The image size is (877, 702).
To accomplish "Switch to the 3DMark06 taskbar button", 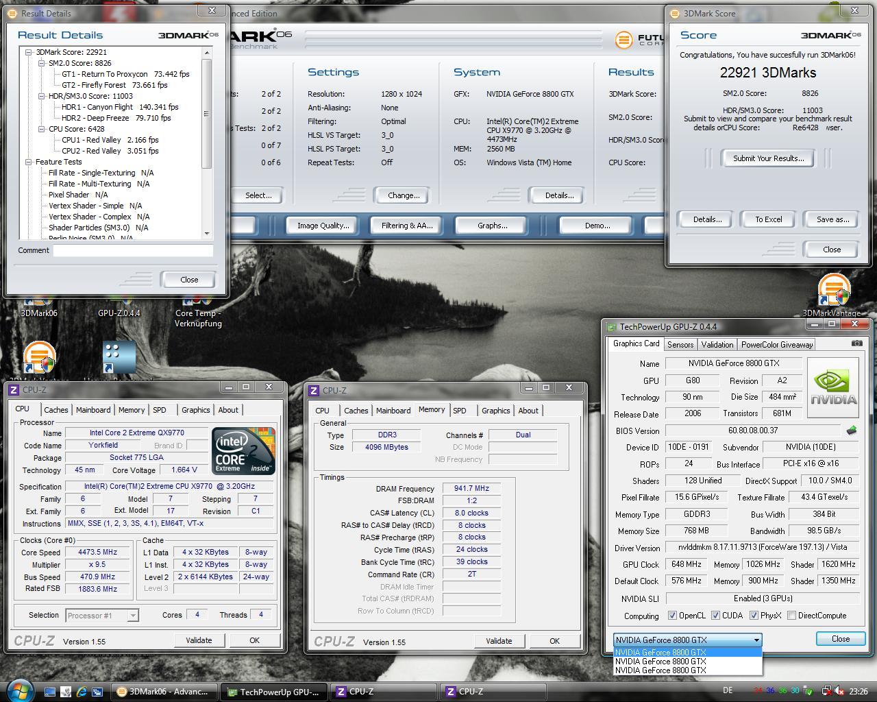I will (165, 692).
